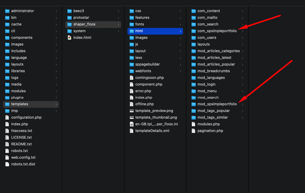Expand the com_spsimpleportfolio folder chevron
Screen dimensions: 305x193
point(242,31)
